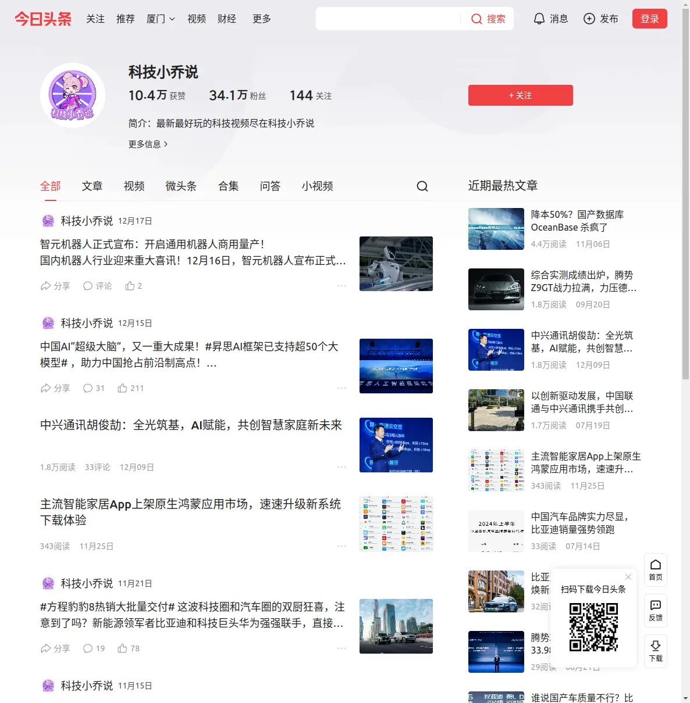Click the 首页 home icon in side panel
This screenshot has width=690, height=703.
click(x=656, y=570)
